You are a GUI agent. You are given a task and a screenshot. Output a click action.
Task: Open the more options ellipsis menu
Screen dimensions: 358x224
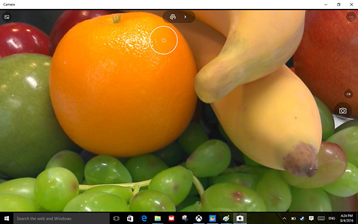pos(351,17)
